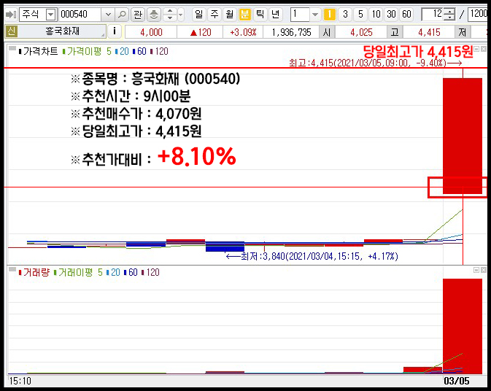Select the 3-minute interval button
This screenshot has width=491, height=391.
[x=345, y=15]
